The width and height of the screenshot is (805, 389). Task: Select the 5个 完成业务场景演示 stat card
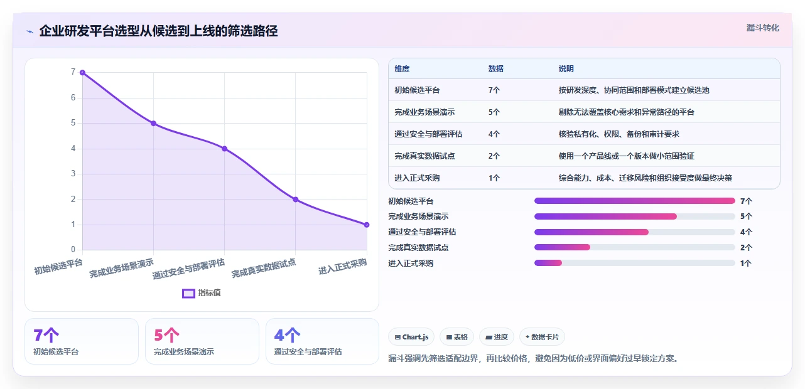tap(202, 341)
